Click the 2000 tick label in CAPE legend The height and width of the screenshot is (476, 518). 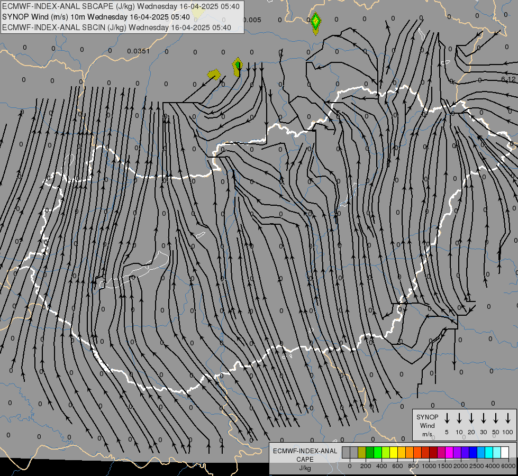pos(461,466)
